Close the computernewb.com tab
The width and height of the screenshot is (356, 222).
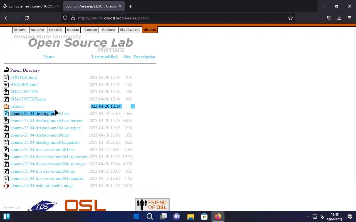(x=58, y=6)
